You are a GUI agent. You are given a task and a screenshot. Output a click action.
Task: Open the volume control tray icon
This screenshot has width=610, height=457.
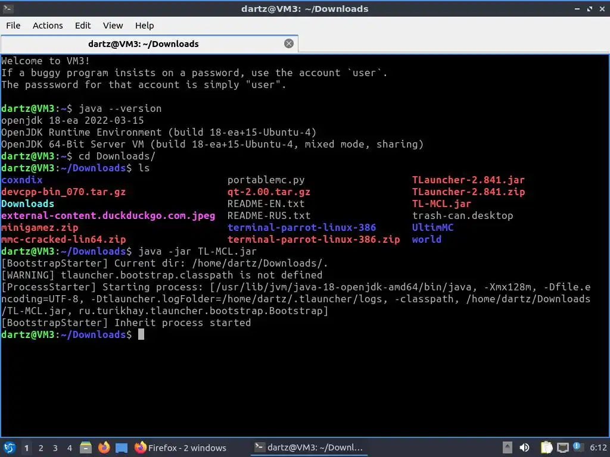524,447
